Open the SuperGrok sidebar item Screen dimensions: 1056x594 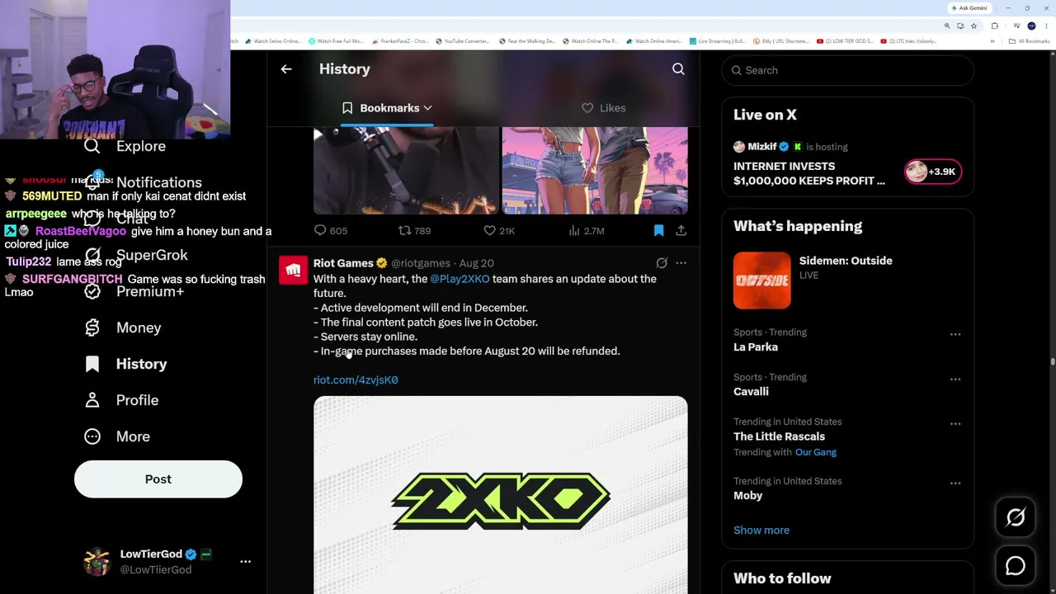[136, 255]
